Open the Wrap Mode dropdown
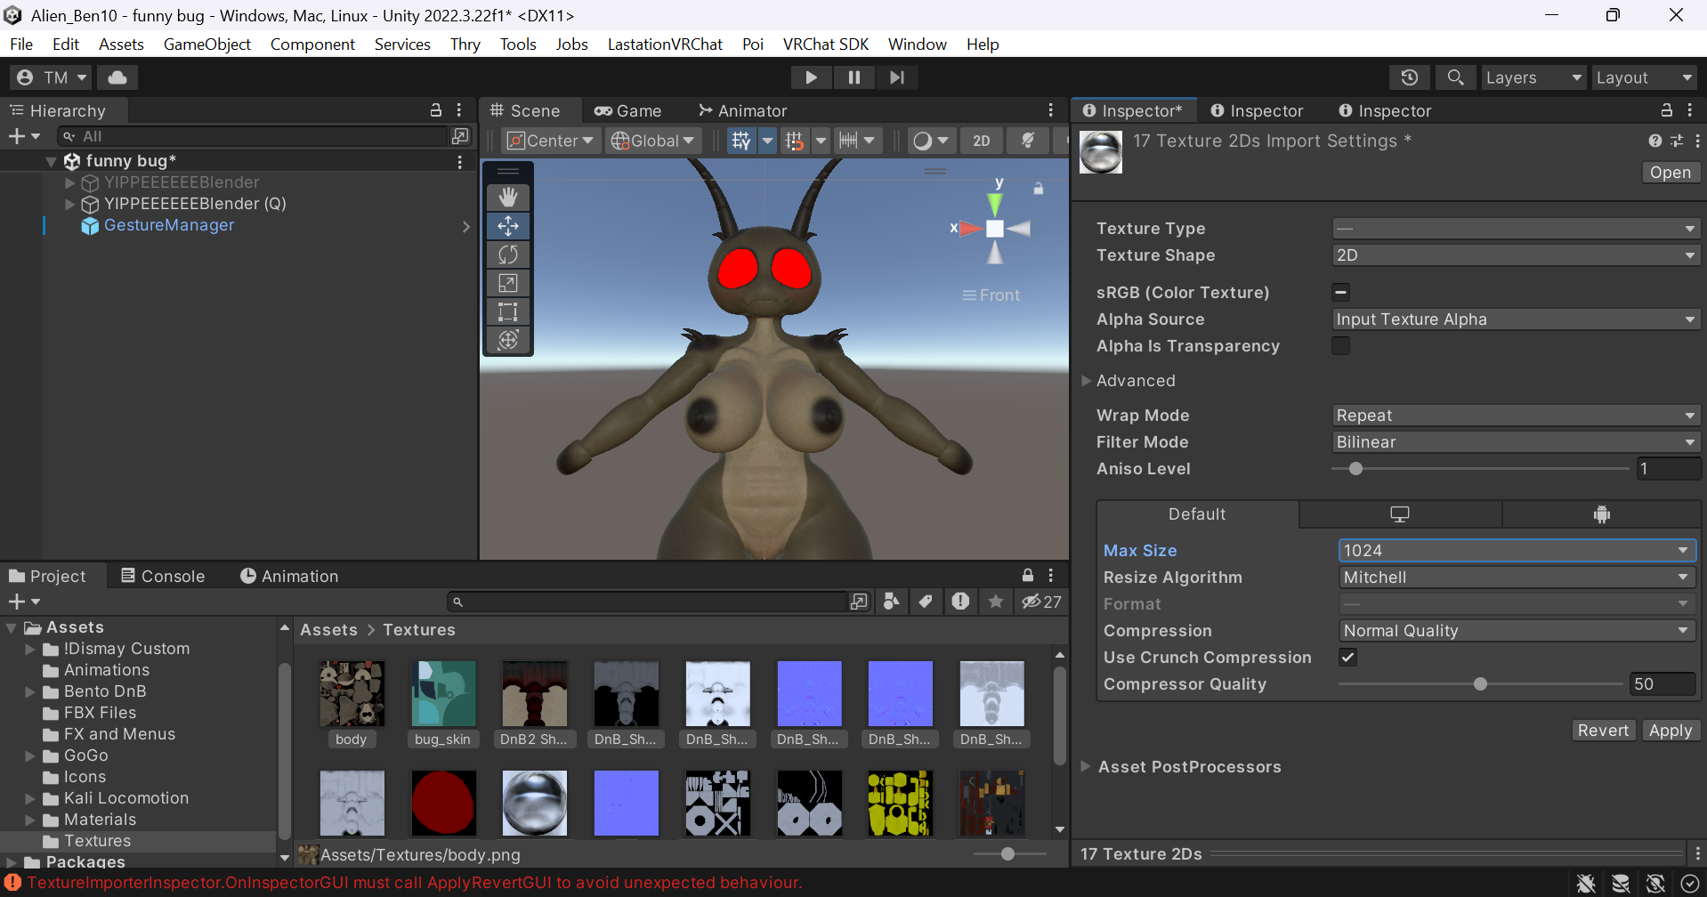The image size is (1707, 897). (1517, 416)
